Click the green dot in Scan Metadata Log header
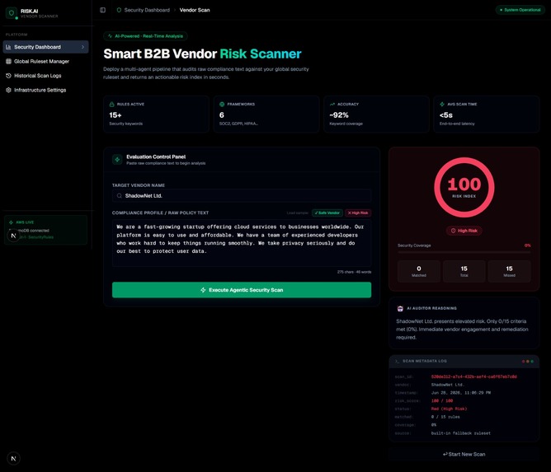The image size is (551, 472). click(x=532, y=361)
